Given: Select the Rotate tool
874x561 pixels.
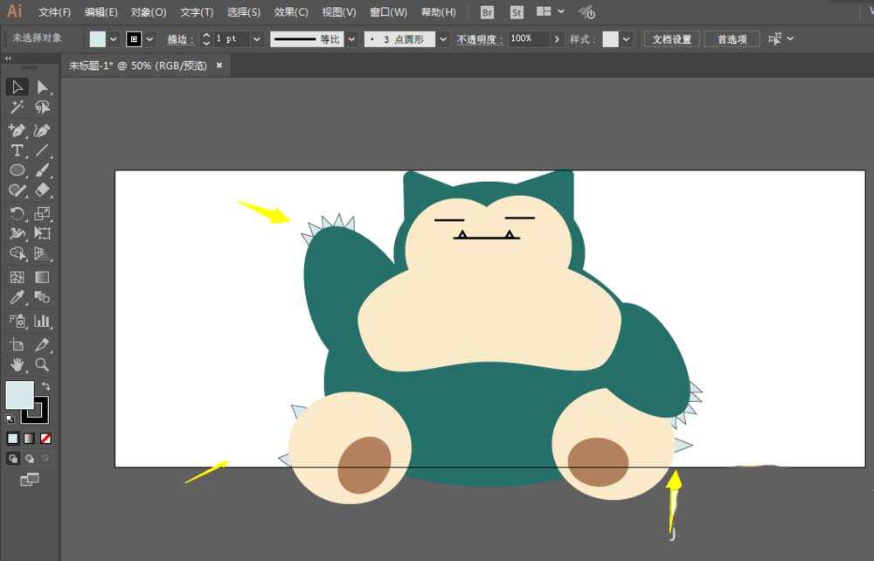Looking at the screenshot, I should coord(17,213).
